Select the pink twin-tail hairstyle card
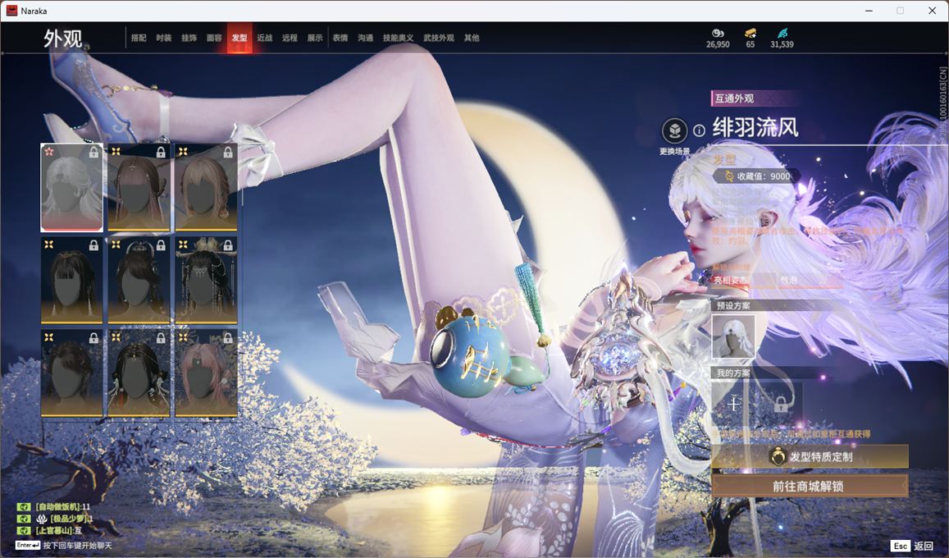This screenshot has height=558, width=949. tap(206, 373)
